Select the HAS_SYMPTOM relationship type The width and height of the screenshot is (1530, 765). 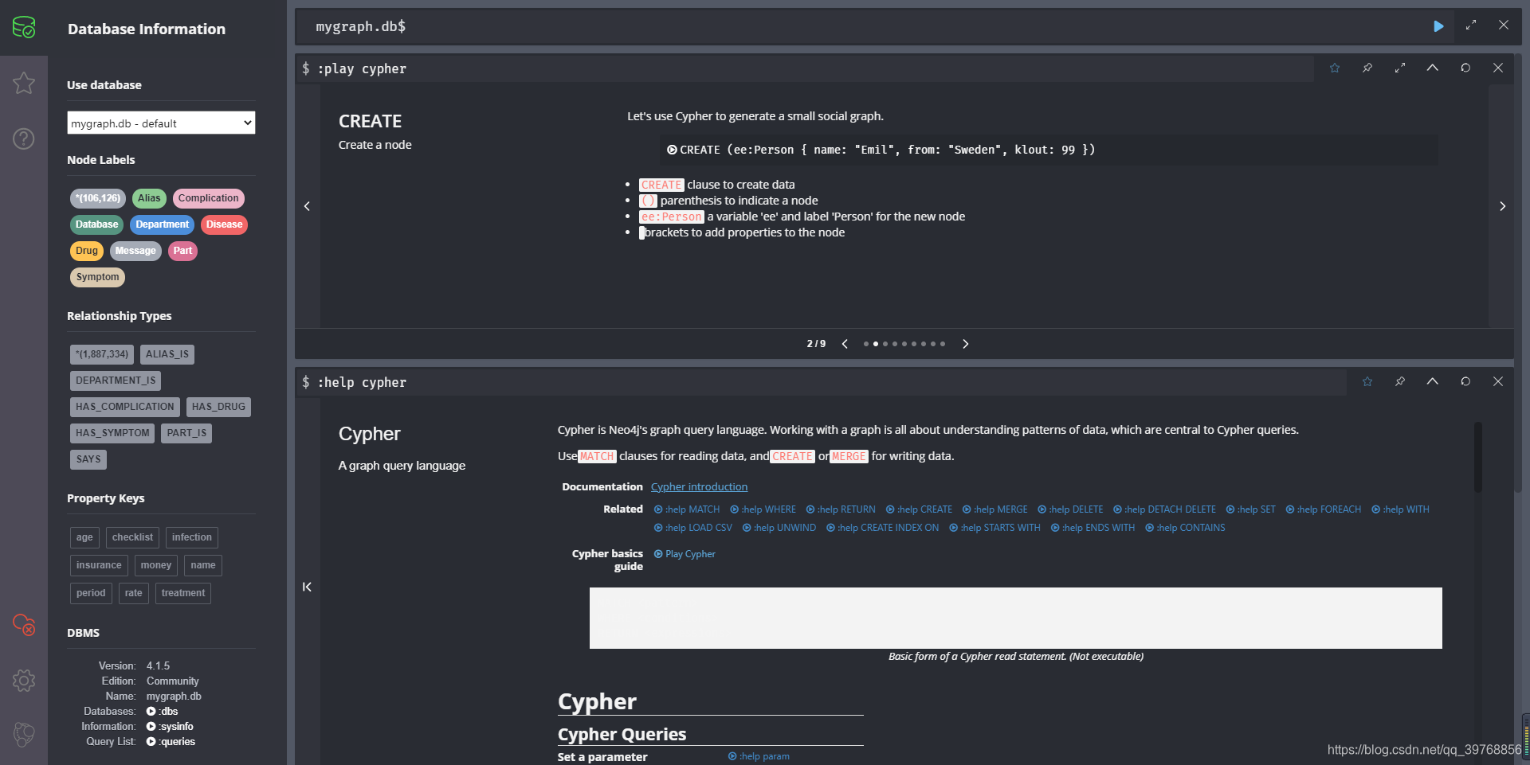tap(112, 433)
